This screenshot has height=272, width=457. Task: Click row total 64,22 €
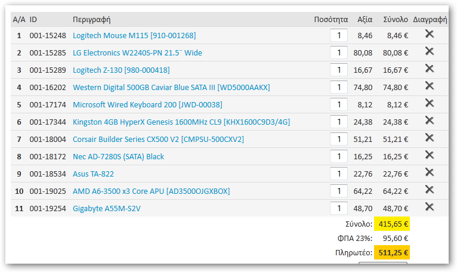click(x=396, y=191)
